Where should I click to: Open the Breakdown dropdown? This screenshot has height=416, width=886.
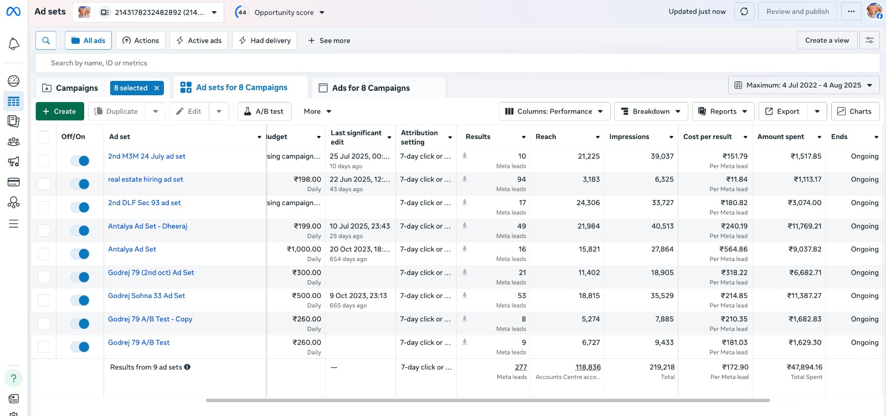tap(651, 111)
